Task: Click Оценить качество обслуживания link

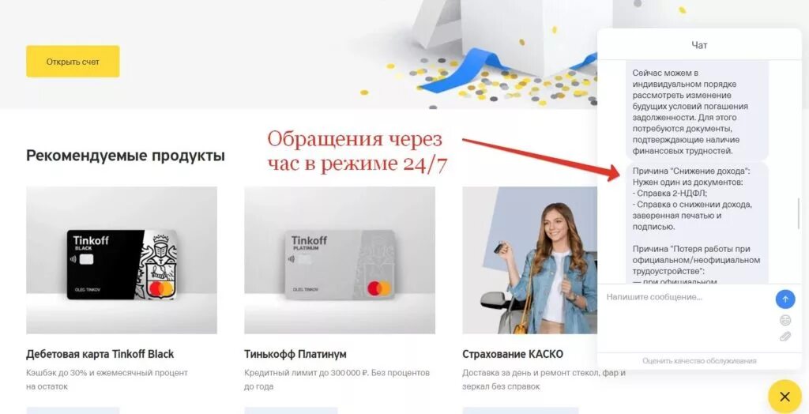Action: tap(699, 361)
